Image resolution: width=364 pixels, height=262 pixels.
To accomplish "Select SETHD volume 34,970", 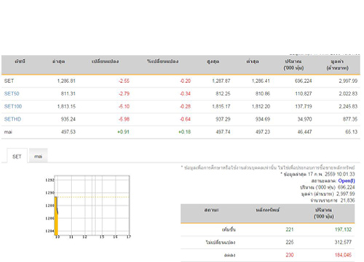I will pyautogui.click(x=304, y=119).
